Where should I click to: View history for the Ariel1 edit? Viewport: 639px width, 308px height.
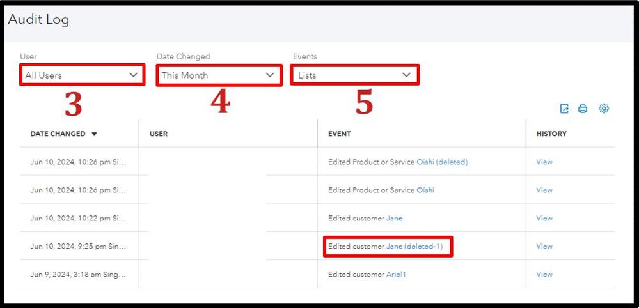544,275
